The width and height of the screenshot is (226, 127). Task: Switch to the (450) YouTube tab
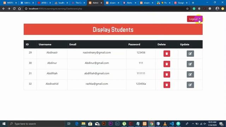pyautogui.click(x=44, y=3)
